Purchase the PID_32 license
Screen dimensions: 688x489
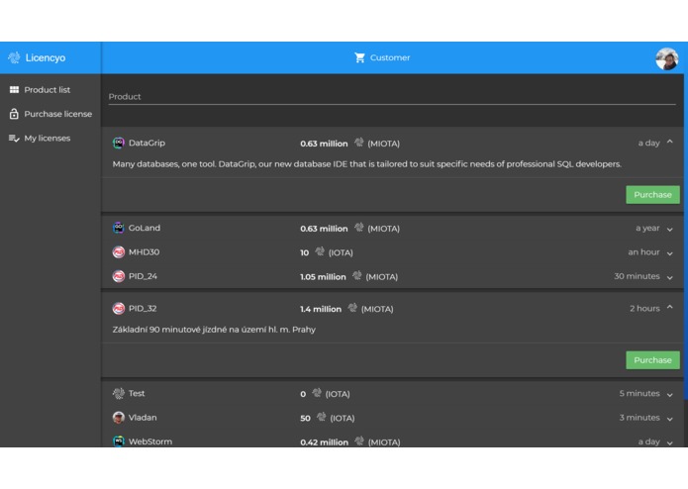652,360
